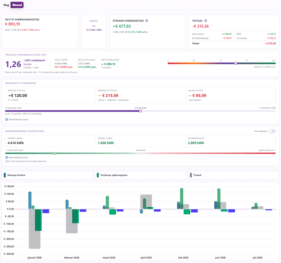281x263 pixels.
Task: Click the grey Totaal legend marker
Action: [x=191, y=175]
